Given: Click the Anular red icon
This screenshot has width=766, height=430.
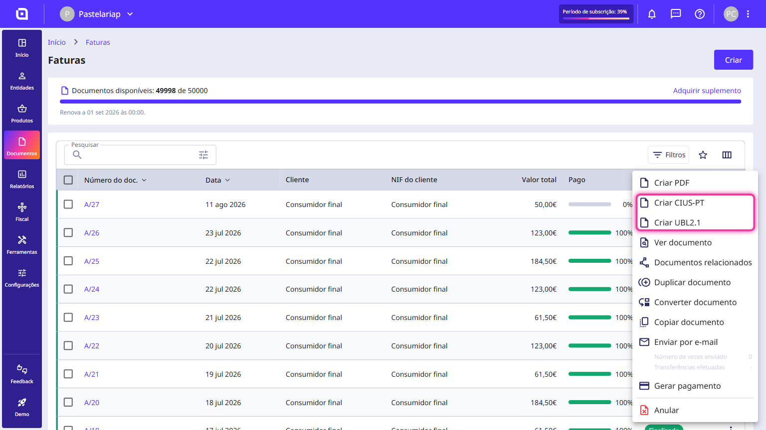Looking at the screenshot, I should 644,410.
